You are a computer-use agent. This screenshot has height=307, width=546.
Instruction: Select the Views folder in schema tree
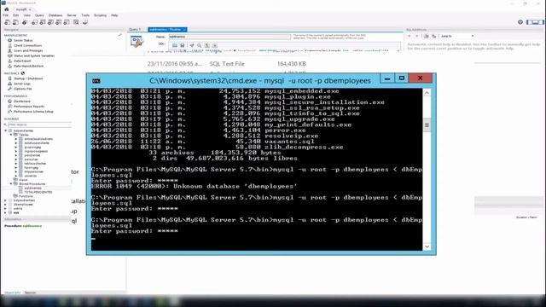pyautogui.click(x=23, y=180)
